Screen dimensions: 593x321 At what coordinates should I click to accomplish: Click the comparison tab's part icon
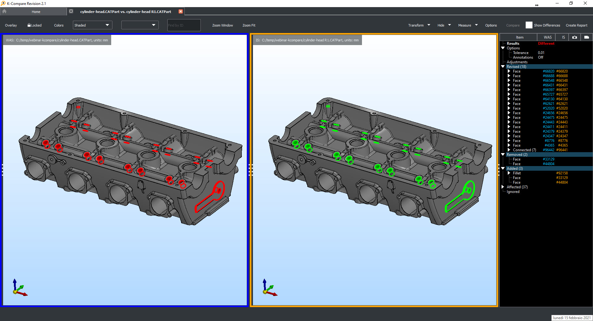point(71,11)
